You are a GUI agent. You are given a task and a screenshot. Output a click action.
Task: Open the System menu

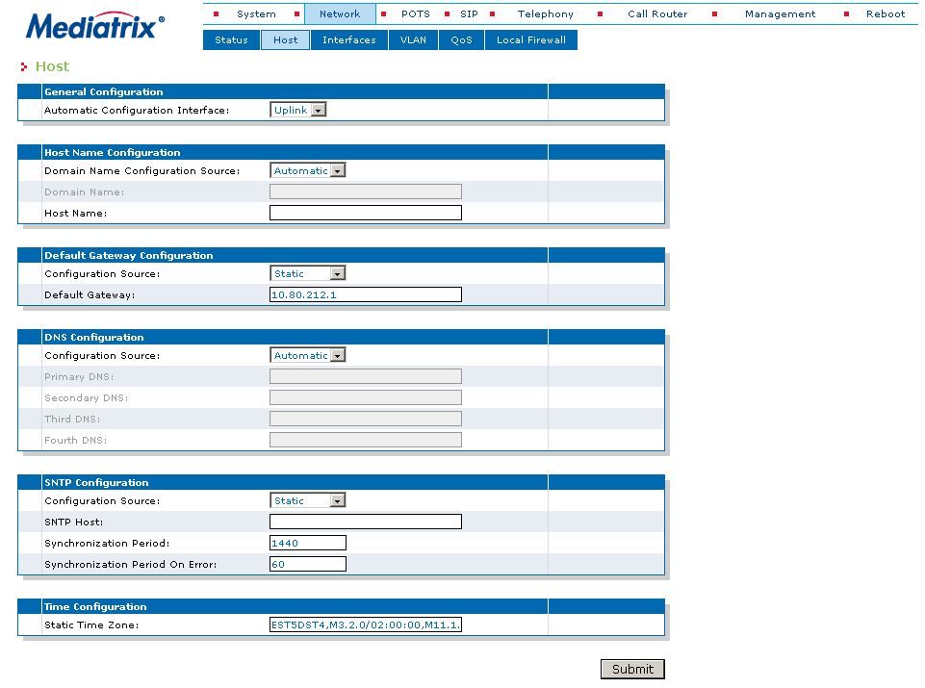point(256,13)
